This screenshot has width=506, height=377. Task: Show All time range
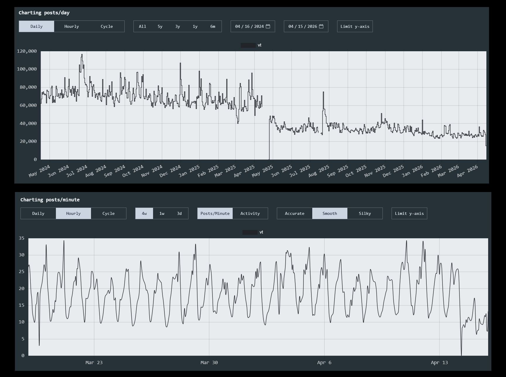(143, 26)
